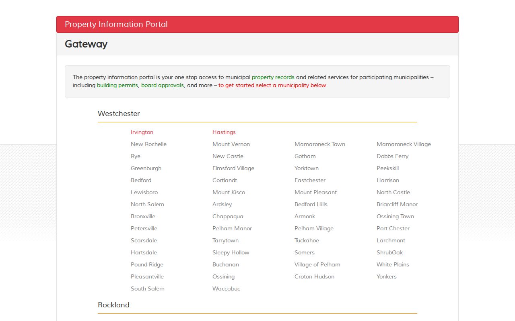Visit Dobbs Ferry property portal
Viewport: 515px width, 321px height.
coord(392,156)
